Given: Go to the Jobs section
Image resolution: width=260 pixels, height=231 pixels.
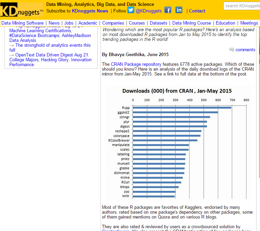Looking at the screenshot, I should 69,23.
